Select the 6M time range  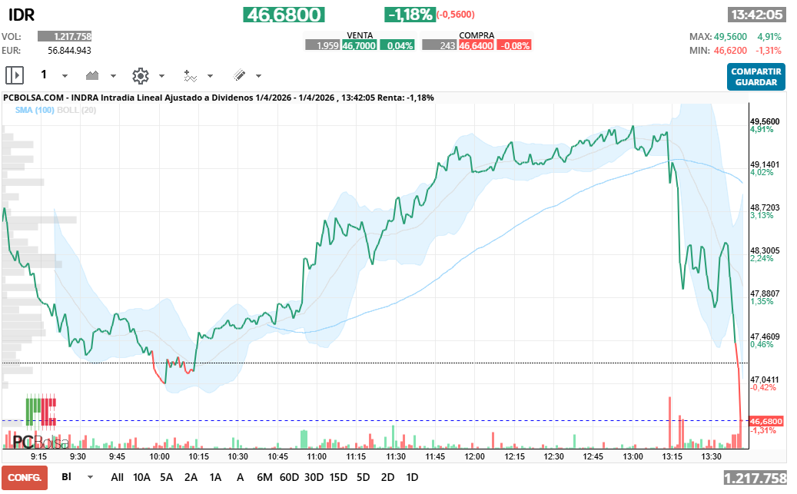(x=264, y=477)
